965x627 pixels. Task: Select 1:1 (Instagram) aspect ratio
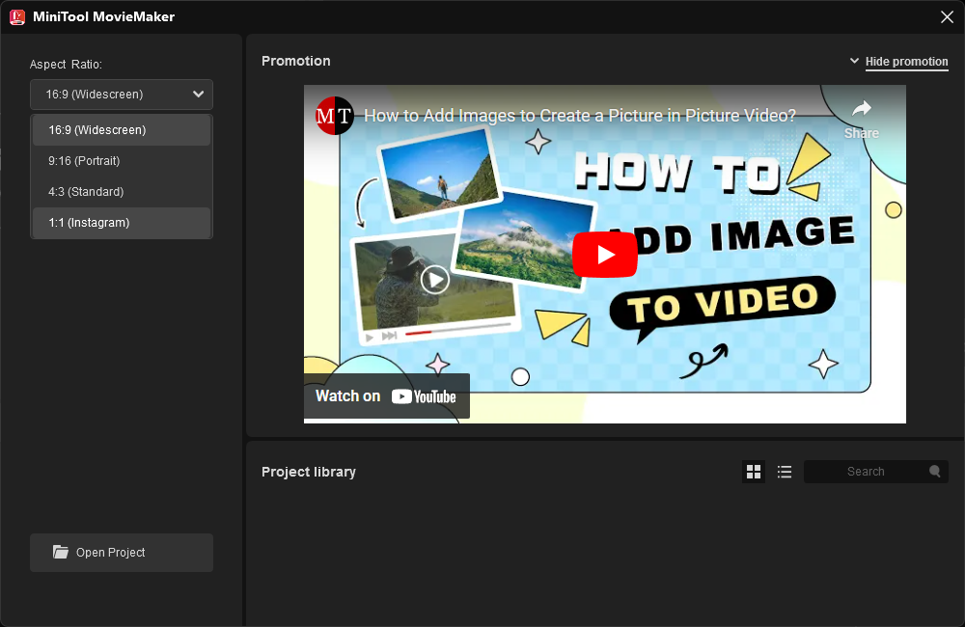click(x=122, y=222)
